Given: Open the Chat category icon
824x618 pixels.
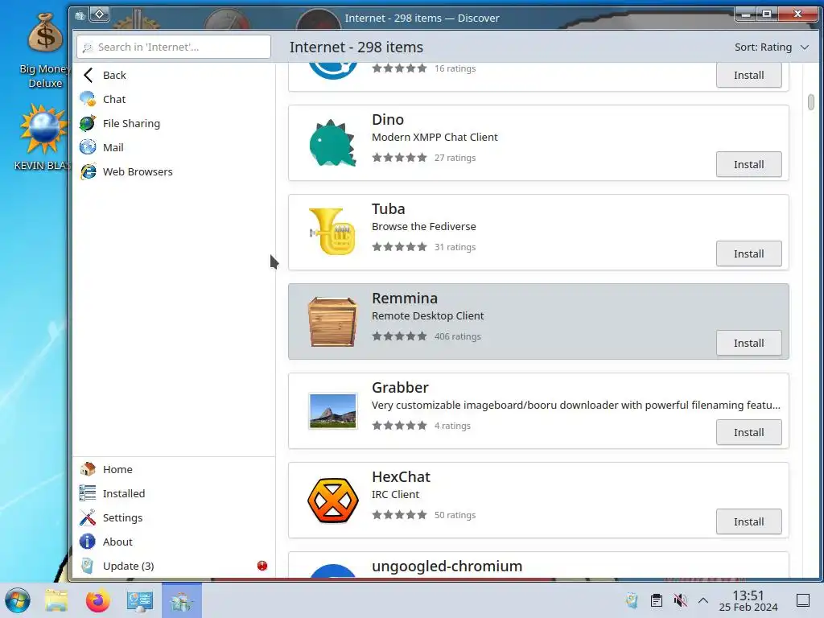Looking at the screenshot, I should tap(88, 99).
